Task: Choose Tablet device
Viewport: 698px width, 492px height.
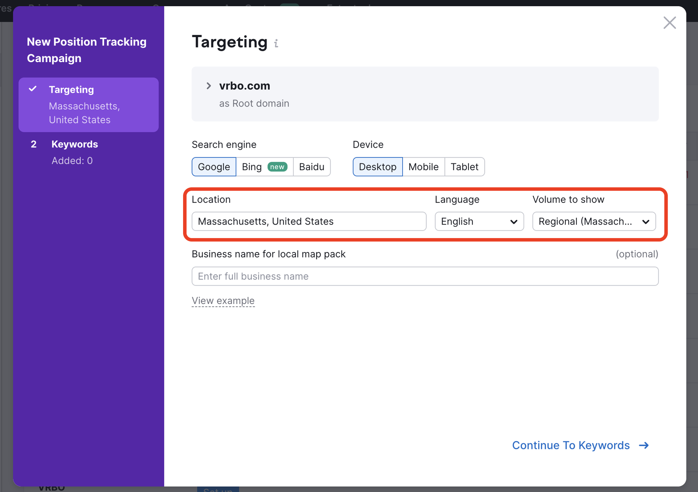Action: point(464,167)
